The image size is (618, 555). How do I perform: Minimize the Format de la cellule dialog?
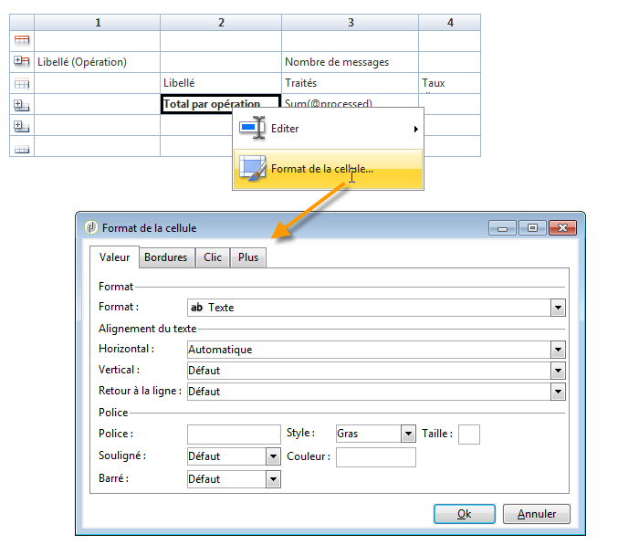tap(502, 228)
